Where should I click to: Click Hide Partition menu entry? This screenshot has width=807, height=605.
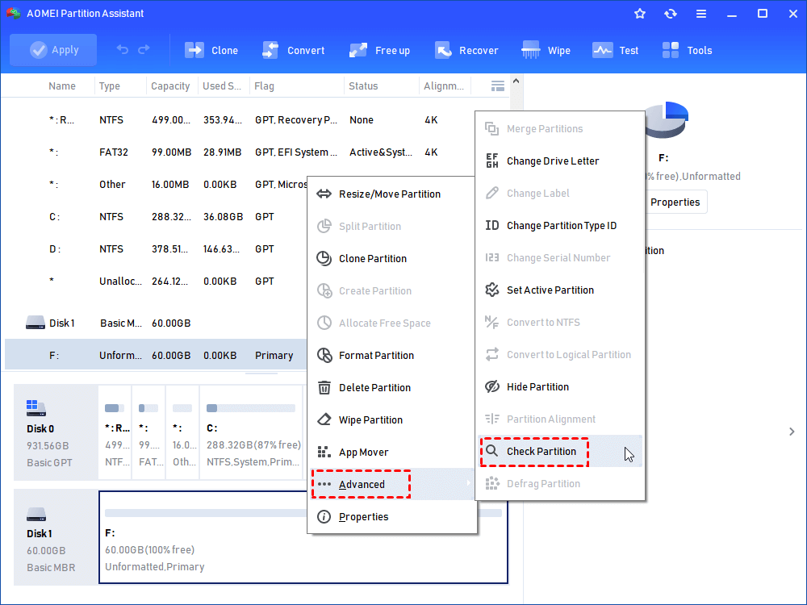click(537, 387)
